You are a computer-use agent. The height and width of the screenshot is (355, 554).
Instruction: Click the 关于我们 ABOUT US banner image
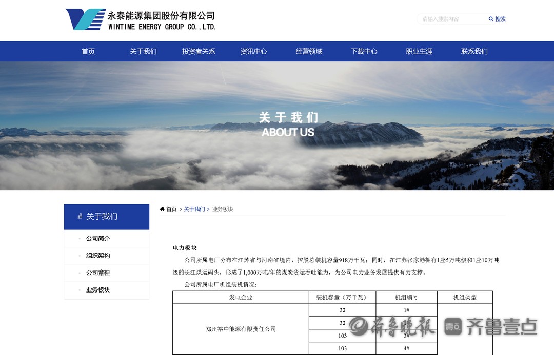point(277,126)
